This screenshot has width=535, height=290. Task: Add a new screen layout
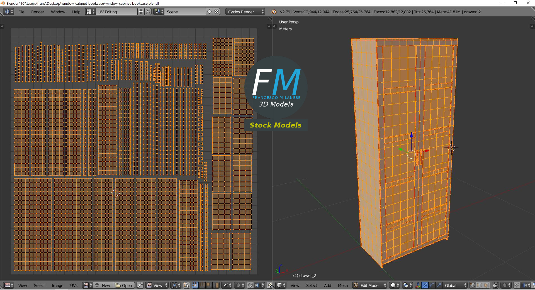(141, 12)
